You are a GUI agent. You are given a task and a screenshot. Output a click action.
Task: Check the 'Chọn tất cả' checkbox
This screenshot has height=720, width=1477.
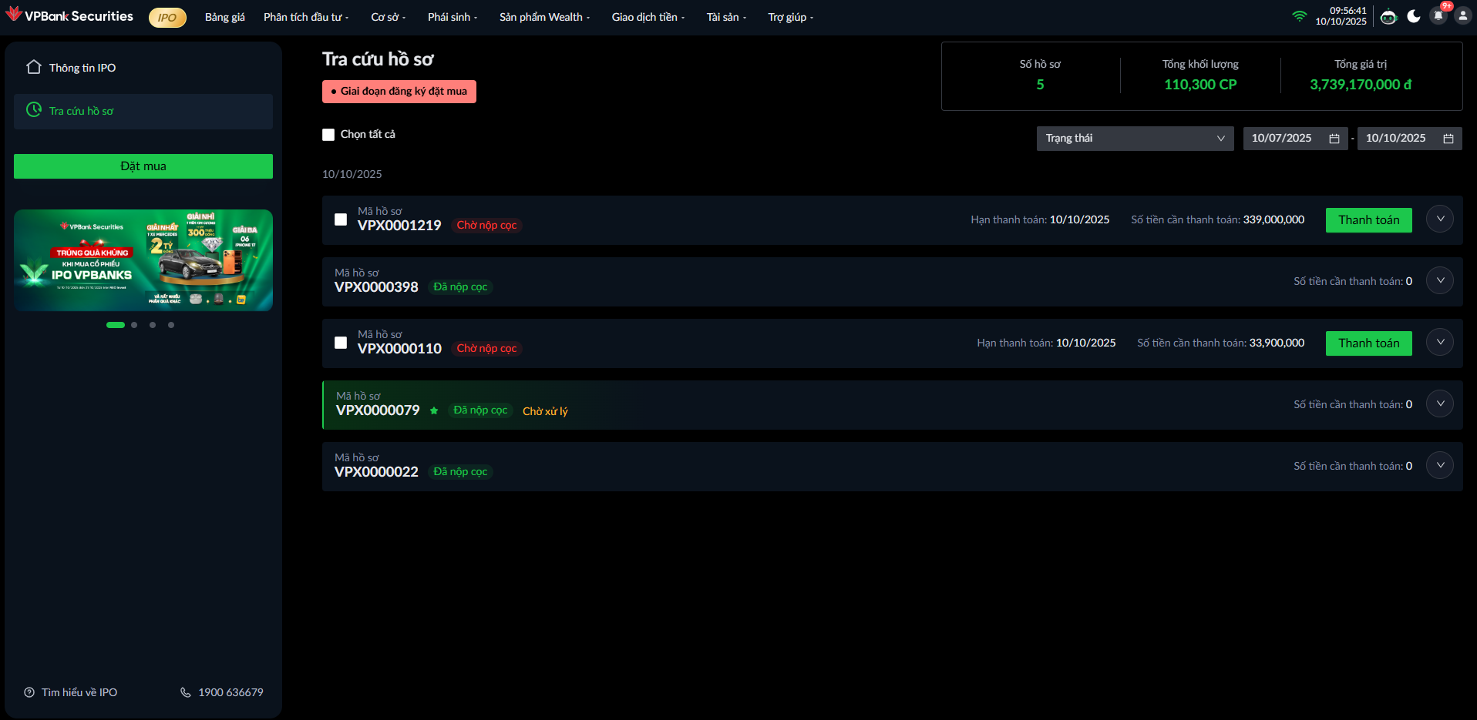coord(328,135)
